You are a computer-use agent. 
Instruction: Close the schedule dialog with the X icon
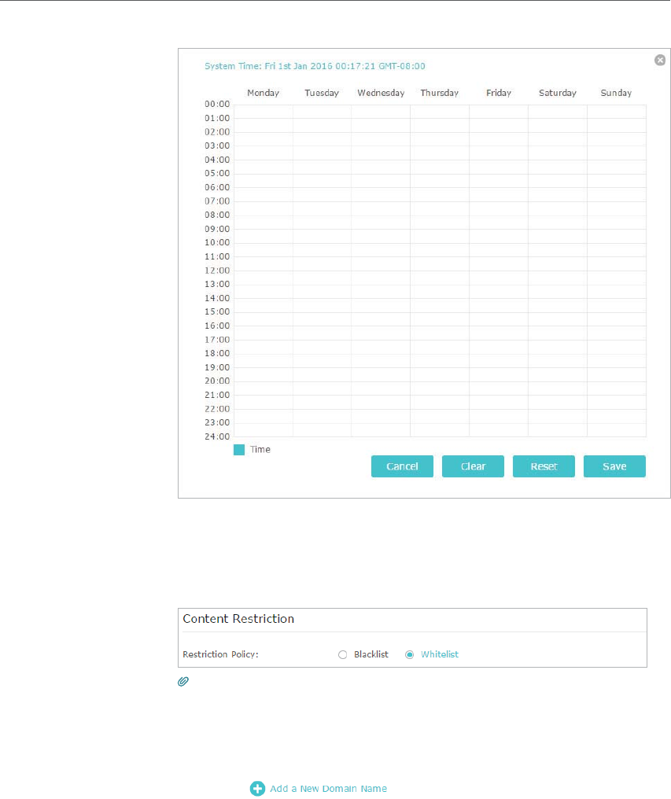click(660, 60)
